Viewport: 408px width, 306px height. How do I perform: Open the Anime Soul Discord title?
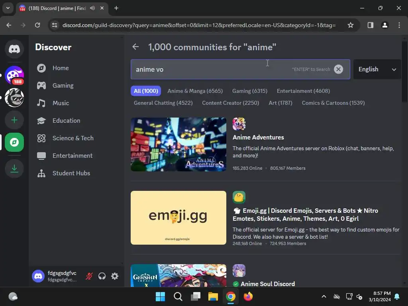[x=268, y=284]
